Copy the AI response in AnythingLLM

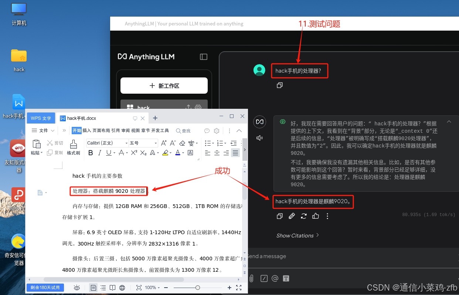(x=280, y=216)
